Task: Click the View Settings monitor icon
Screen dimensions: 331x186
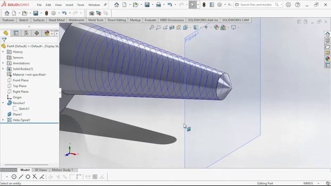Action: pyautogui.click(x=233, y=27)
